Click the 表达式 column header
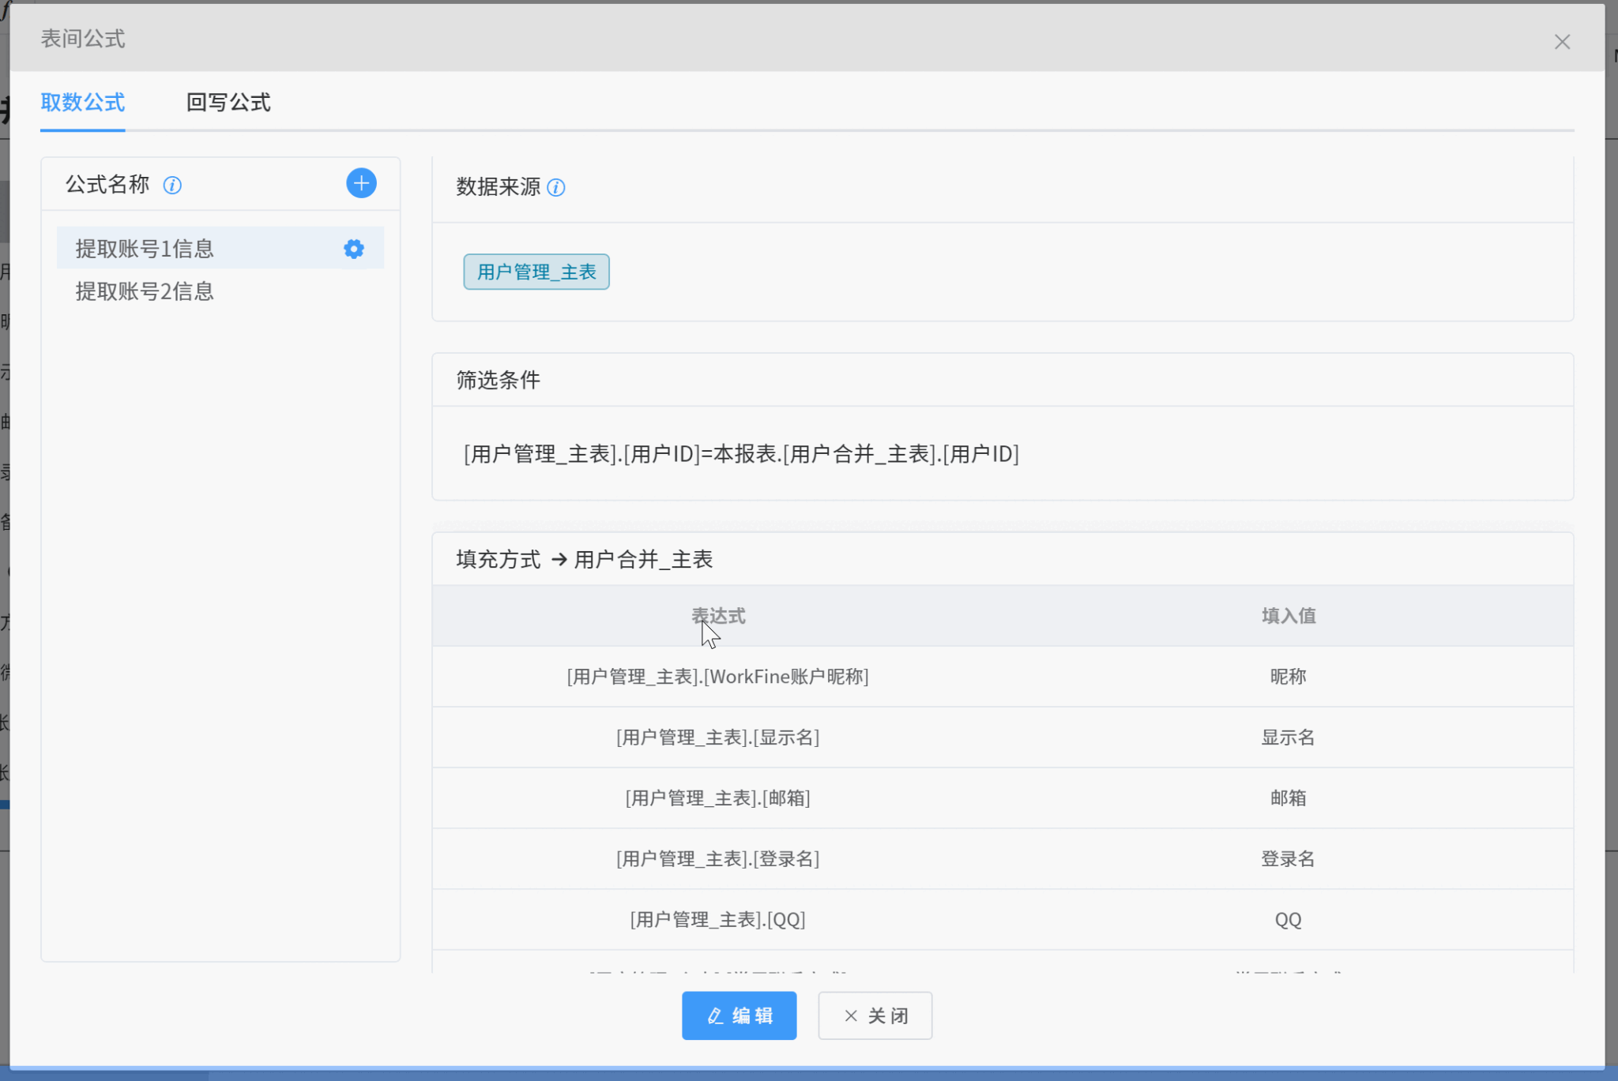Viewport: 1618px width, 1081px height. point(718,616)
